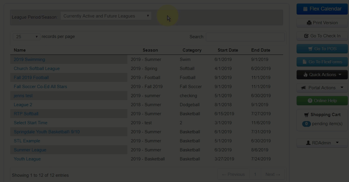Open the RDAdmin user menu
This screenshot has width=349, height=182.
coord(322,143)
